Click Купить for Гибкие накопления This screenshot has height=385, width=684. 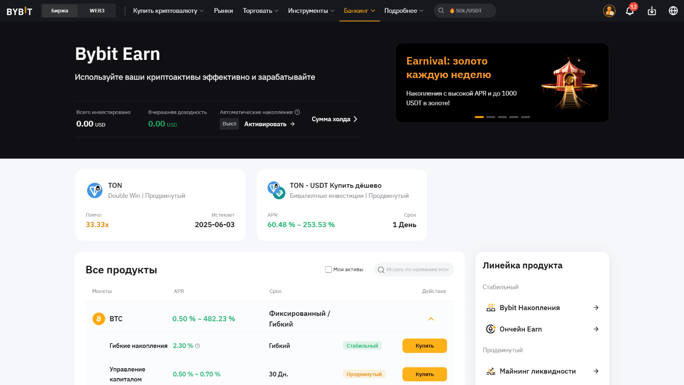coord(424,346)
